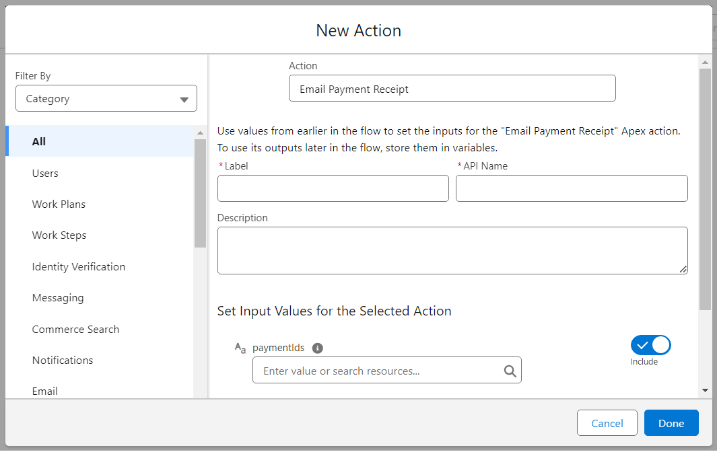717x452 pixels.
Task: Select the Users category
Action: pos(45,174)
